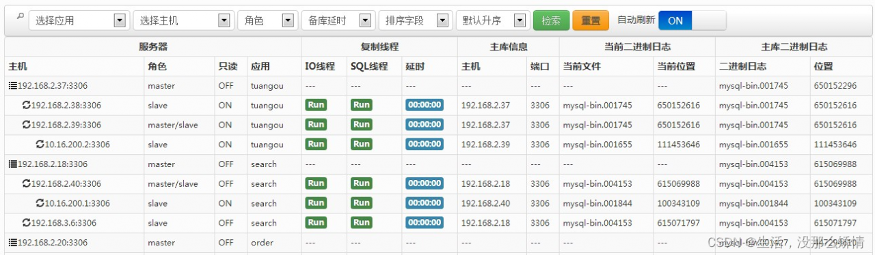Click the orange 重置 reset button
Screen dimensions: 875x255
591,20
